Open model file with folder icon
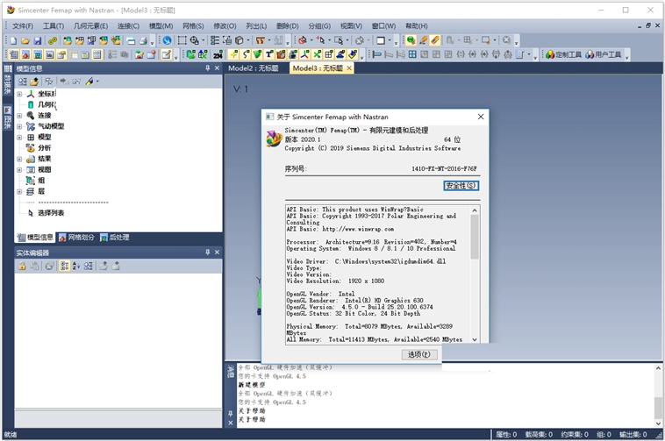The height and width of the screenshot is (441, 665). tap(25, 40)
